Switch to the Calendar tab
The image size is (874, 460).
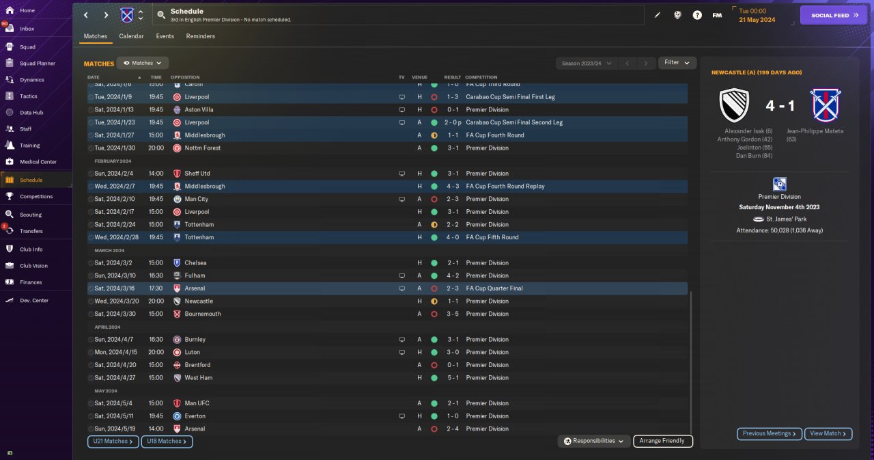pos(131,36)
